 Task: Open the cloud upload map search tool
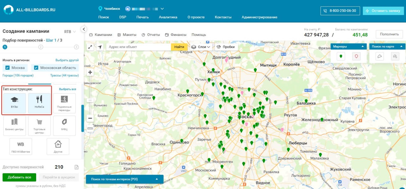[395, 56]
